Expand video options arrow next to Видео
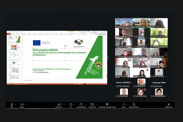This screenshot has width=183, height=122. click(26, 104)
